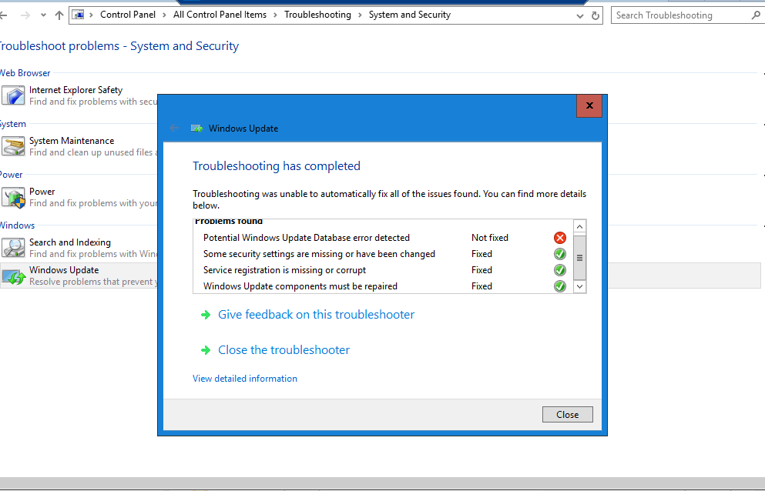Click the Control Panel icon in address bar
This screenshot has width=765, height=491.
[78, 15]
